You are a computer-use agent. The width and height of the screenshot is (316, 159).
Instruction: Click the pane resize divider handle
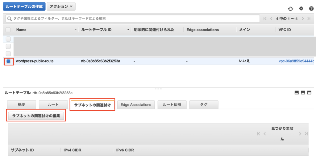(158, 89)
